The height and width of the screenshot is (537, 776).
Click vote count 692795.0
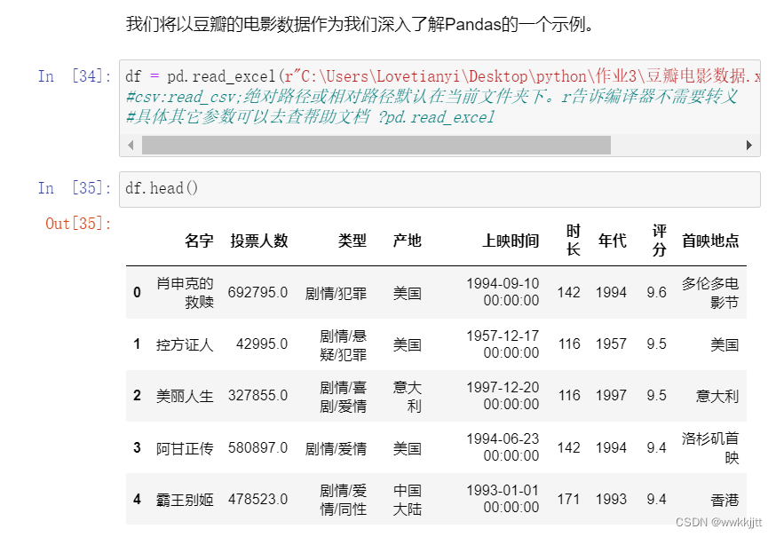(257, 293)
